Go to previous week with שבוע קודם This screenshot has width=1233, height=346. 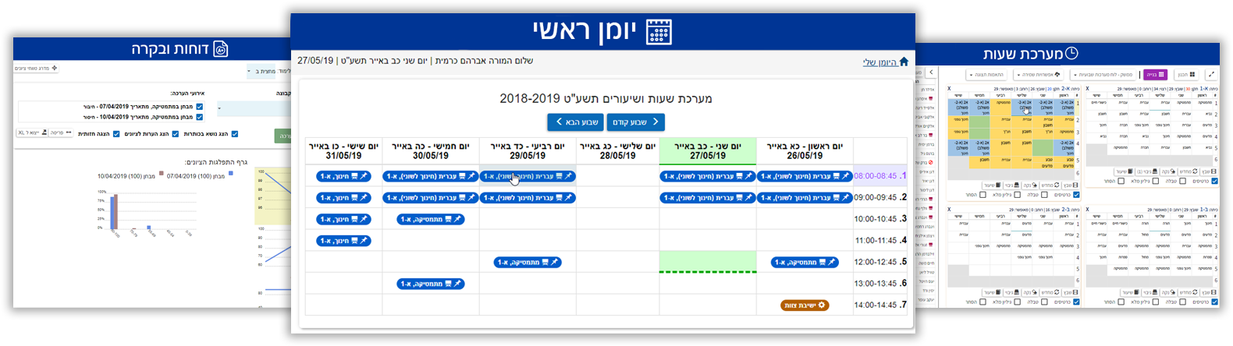coord(636,122)
